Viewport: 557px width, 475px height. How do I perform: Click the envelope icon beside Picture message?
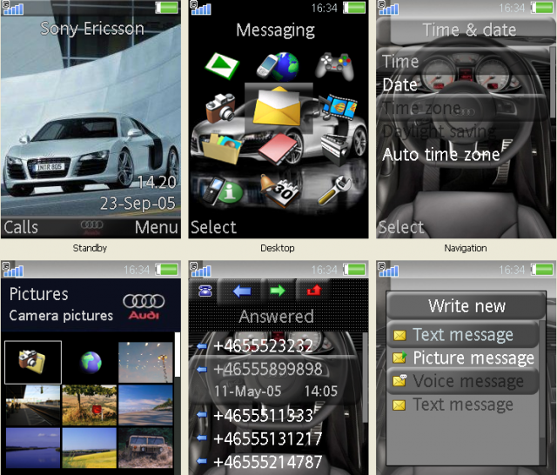tap(400, 358)
